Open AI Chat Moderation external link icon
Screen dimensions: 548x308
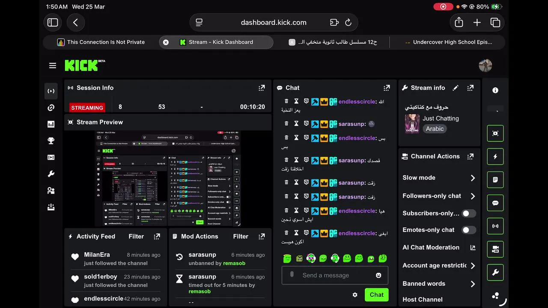(473, 247)
